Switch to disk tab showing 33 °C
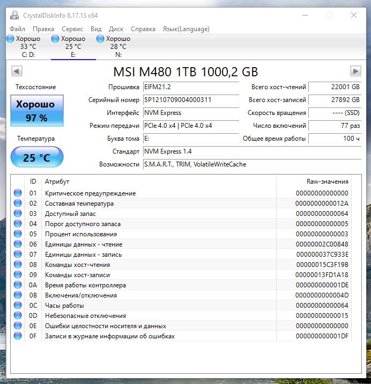This screenshot has height=384, width=371. click(x=28, y=47)
